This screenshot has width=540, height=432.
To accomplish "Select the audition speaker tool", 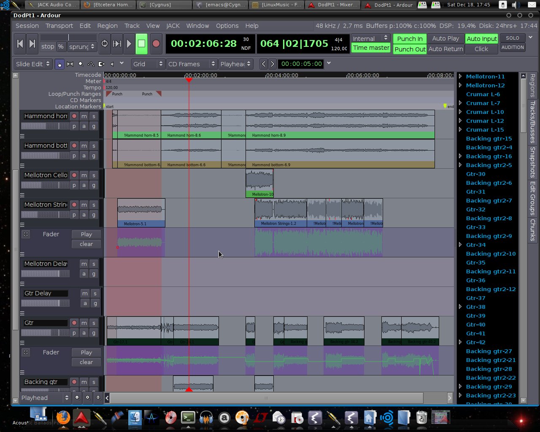I will [x=112, y=64].
